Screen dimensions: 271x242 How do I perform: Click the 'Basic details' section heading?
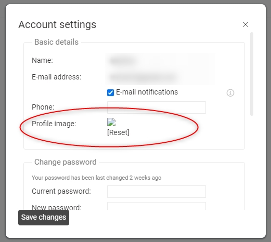pos(56,42)
